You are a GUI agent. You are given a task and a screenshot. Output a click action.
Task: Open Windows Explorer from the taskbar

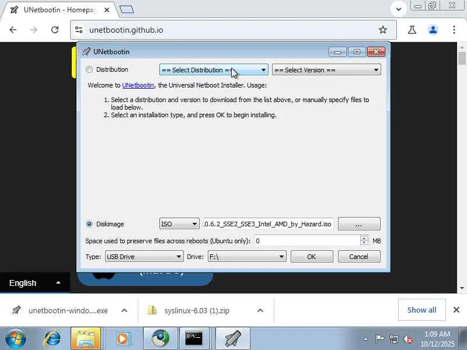click(x=86, y=339)
